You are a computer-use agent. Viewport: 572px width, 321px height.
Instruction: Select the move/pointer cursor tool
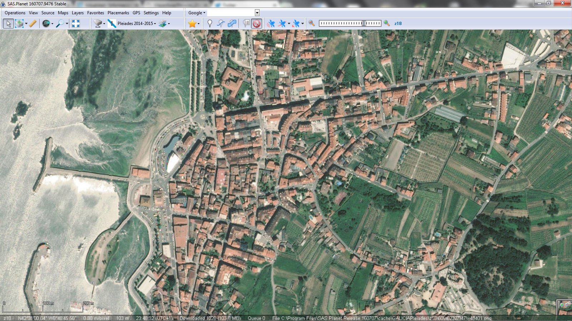9,24
